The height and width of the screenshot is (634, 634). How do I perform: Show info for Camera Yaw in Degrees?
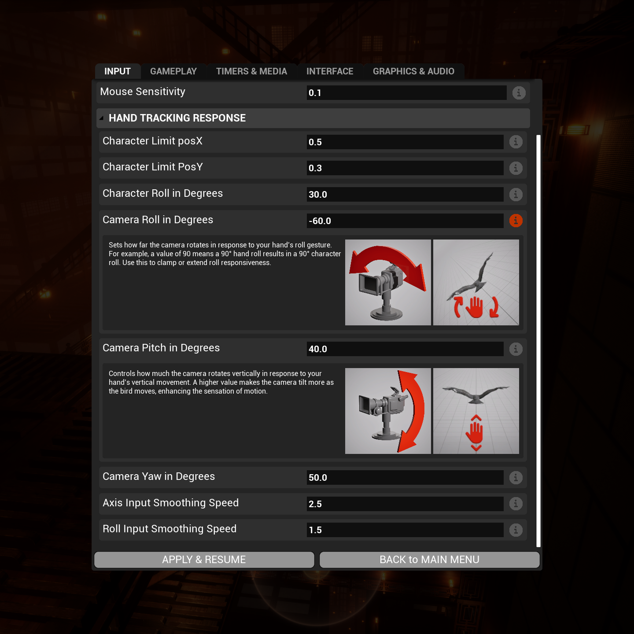click(x=516, y=478)
